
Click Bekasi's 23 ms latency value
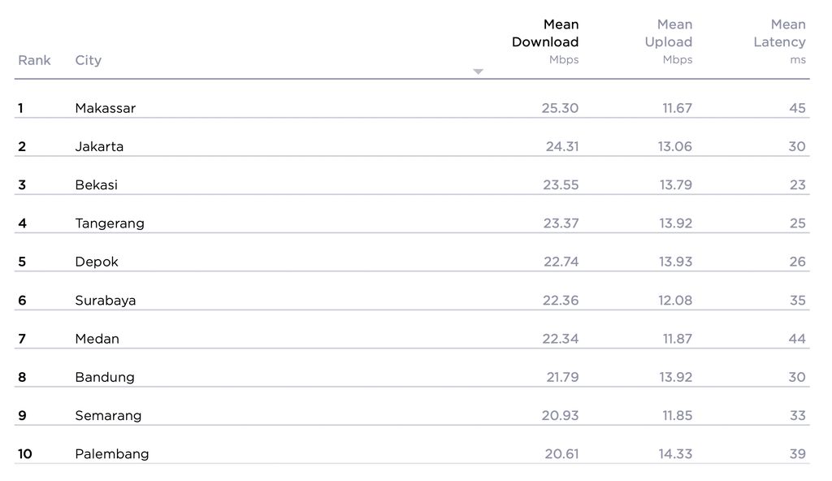[x=798, y=184]
